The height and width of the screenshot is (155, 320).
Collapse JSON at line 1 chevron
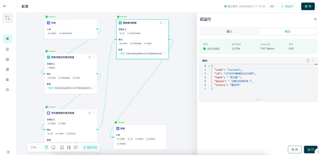point(209,66)
